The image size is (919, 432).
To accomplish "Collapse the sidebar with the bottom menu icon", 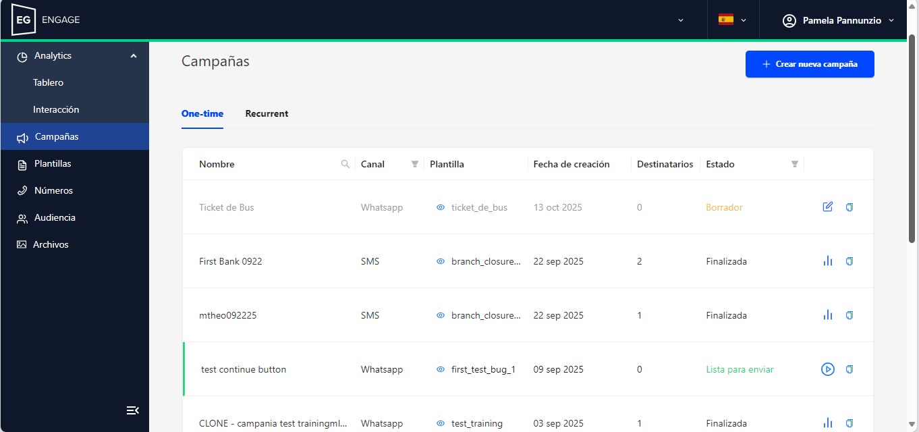I will 132,410.
